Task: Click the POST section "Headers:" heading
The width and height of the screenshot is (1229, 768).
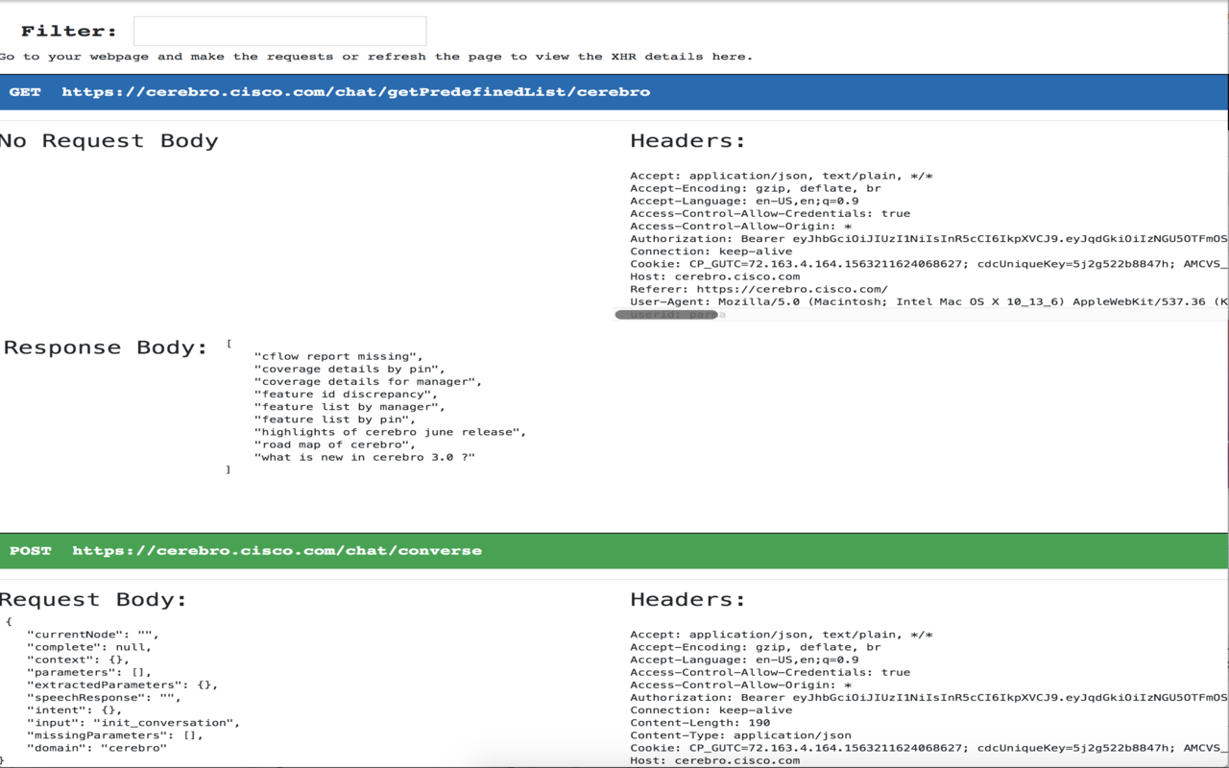Action: [687, 600]
